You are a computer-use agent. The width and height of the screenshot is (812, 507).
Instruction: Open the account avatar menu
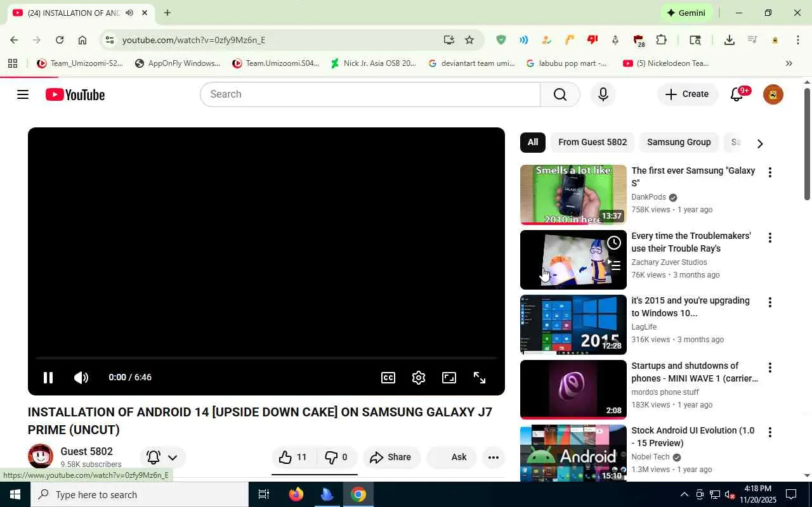[x=773, y=94]
